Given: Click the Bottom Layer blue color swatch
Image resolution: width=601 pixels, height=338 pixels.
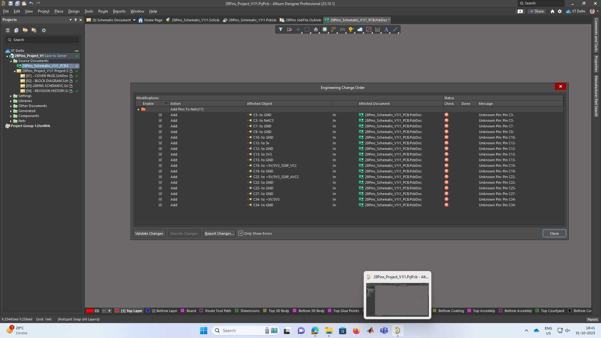Looking at the screenshot, I should tap(148, 311).
